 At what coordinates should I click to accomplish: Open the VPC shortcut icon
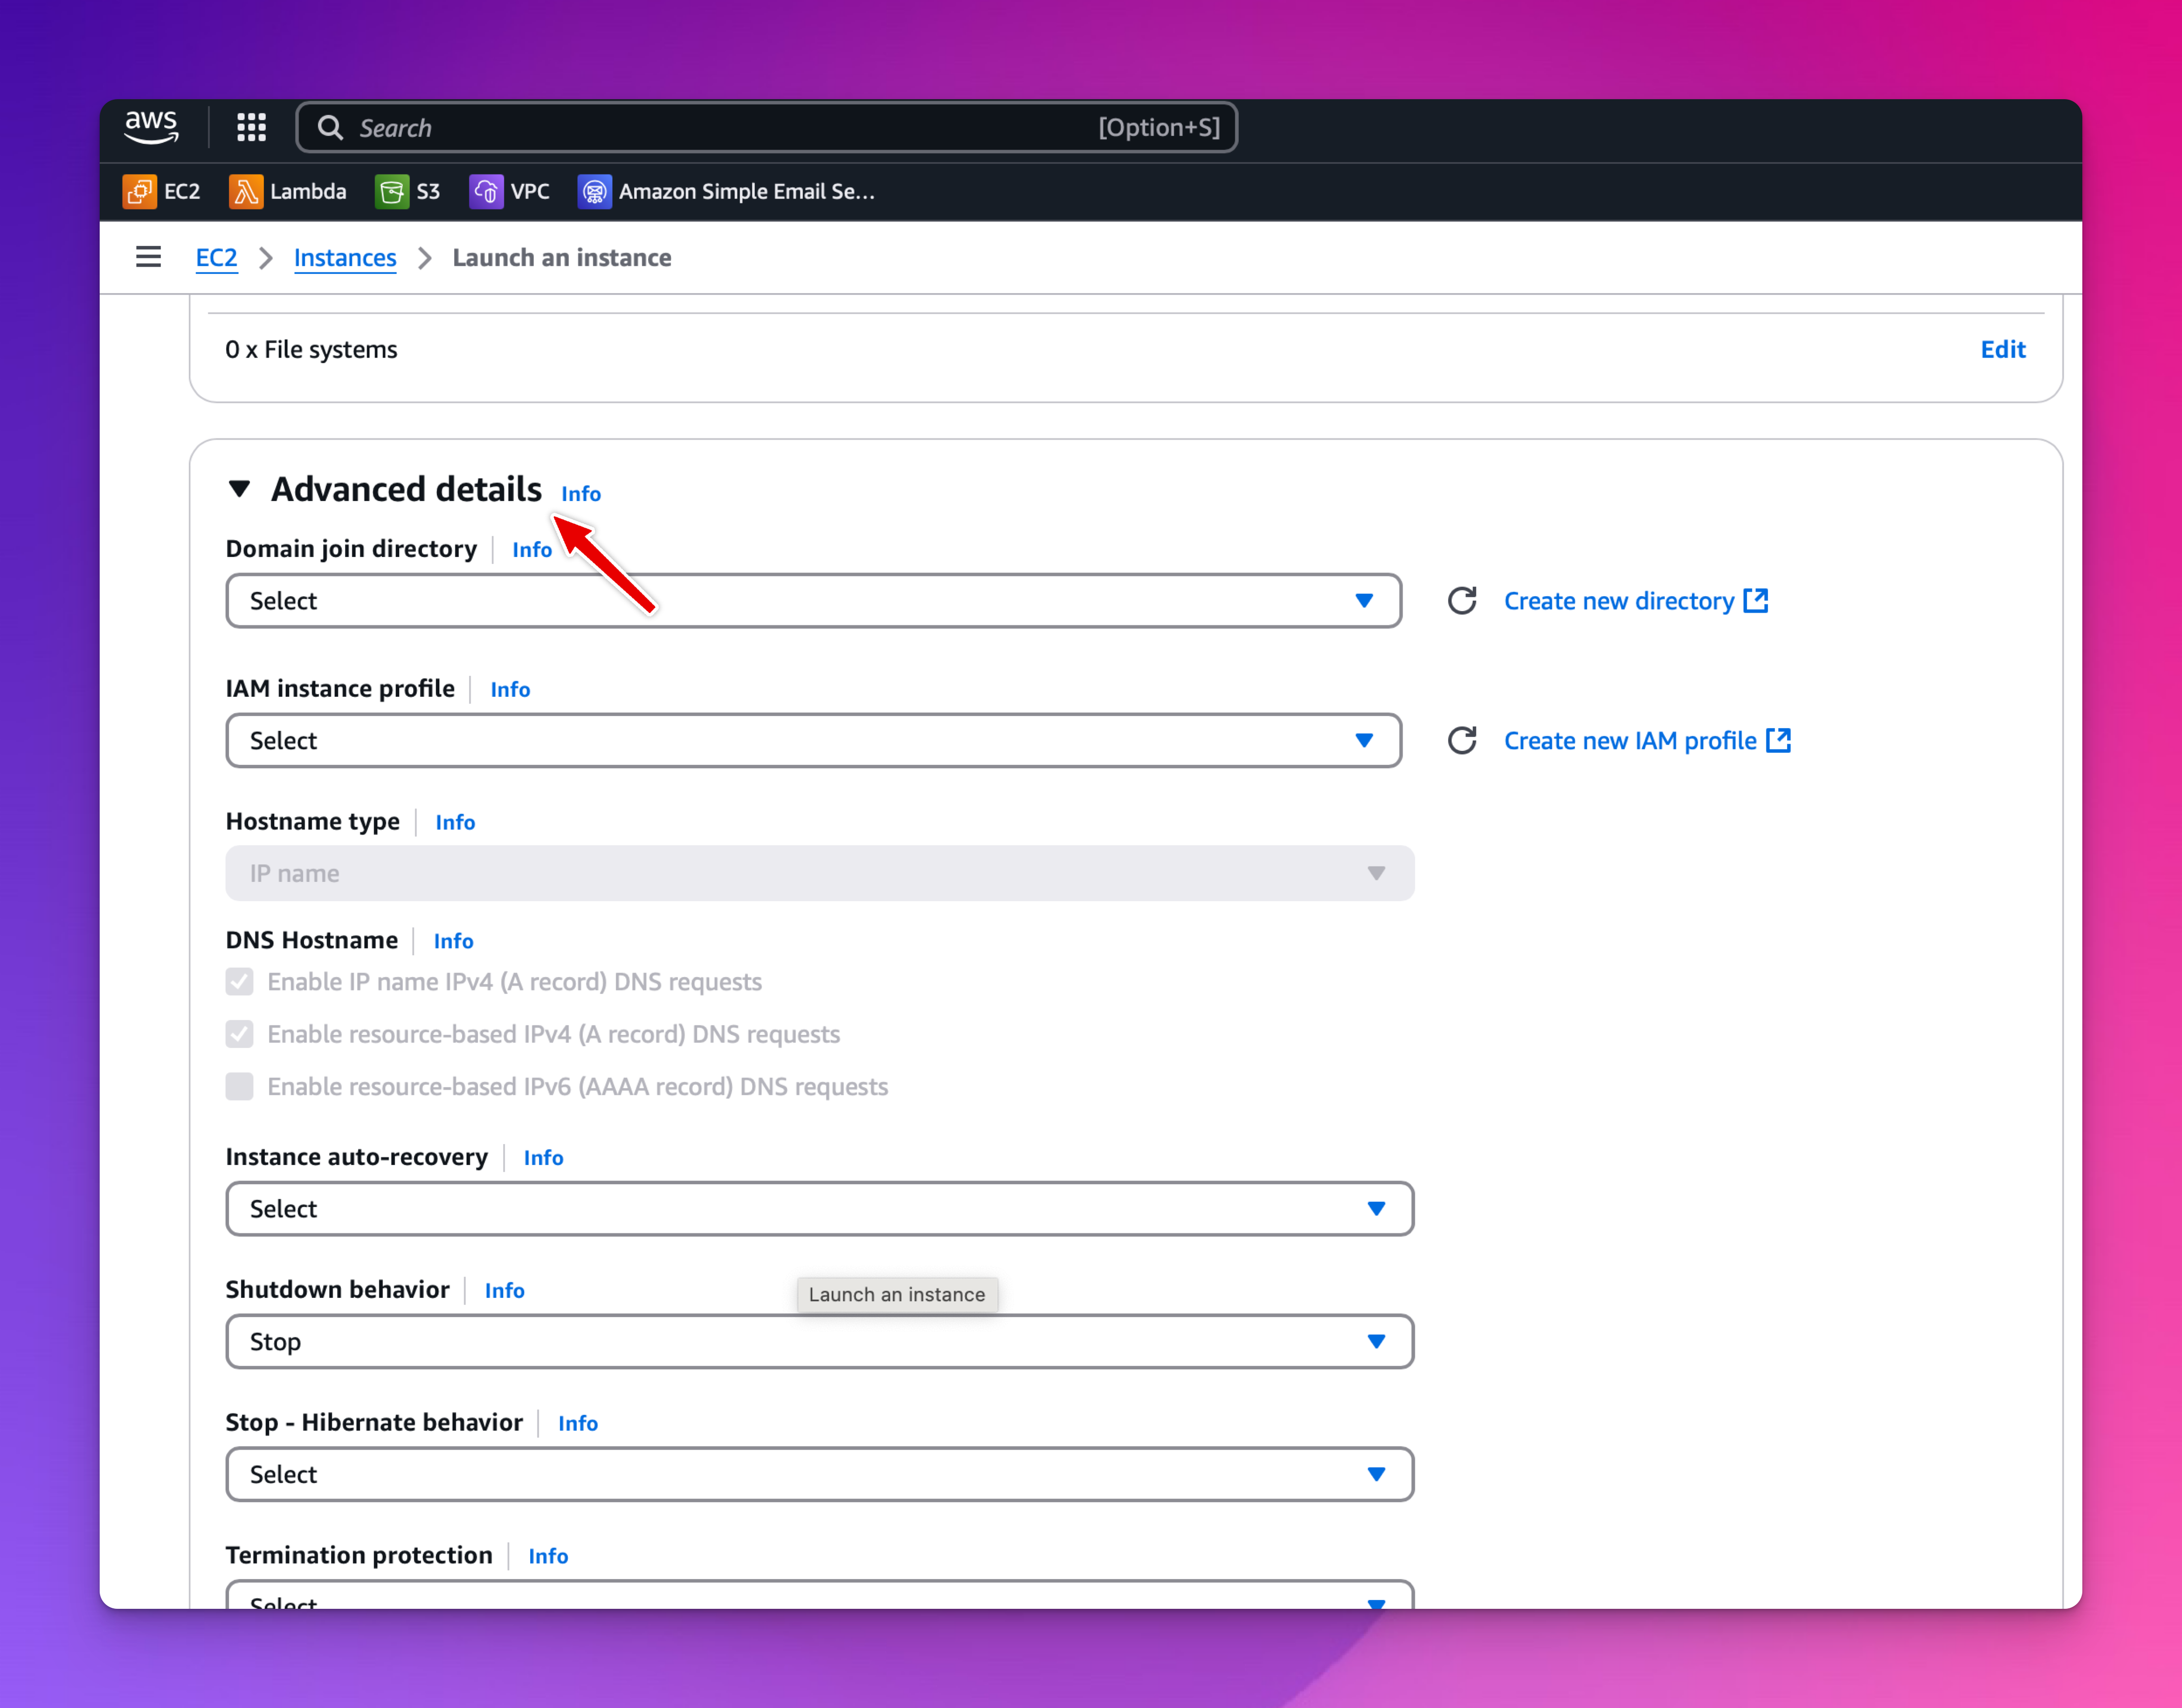(486, 191)
